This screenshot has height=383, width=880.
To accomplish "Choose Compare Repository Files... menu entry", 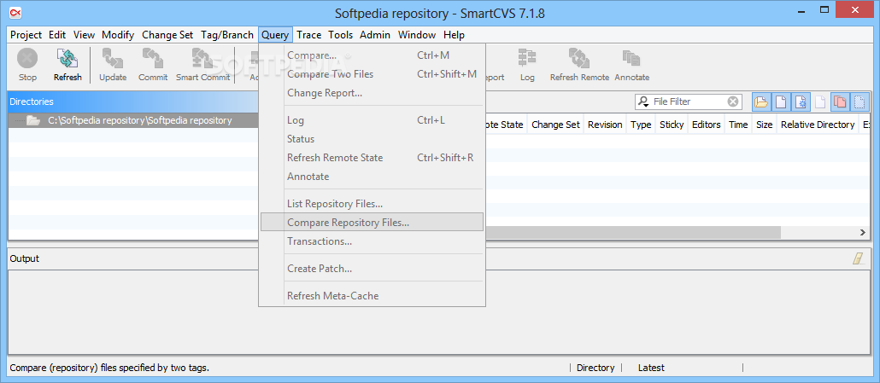I will pos(372,223).
